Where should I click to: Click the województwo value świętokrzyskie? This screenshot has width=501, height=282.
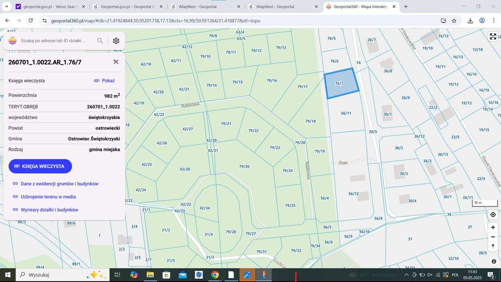(104, 117)
